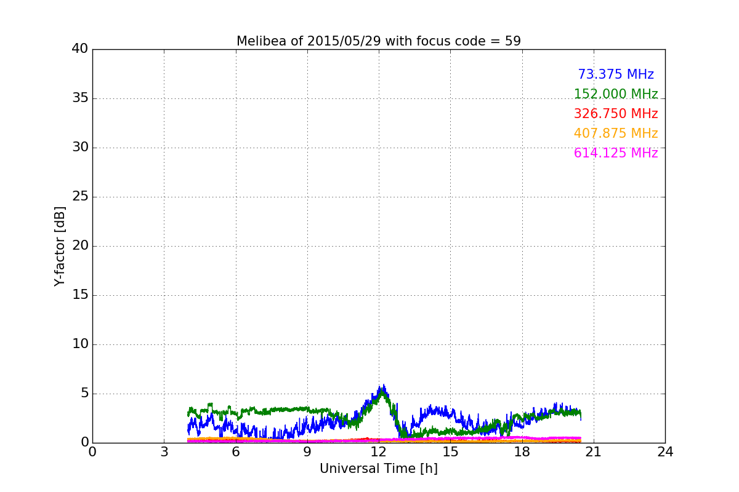The image size is (739, 492).
Task: Click the y-axis tick label 25
Action: coord(80,197)
